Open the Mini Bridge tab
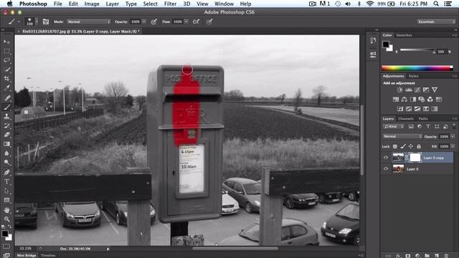Screen dimensions: 459x258 pyautogui.click(x=27, y=255)
